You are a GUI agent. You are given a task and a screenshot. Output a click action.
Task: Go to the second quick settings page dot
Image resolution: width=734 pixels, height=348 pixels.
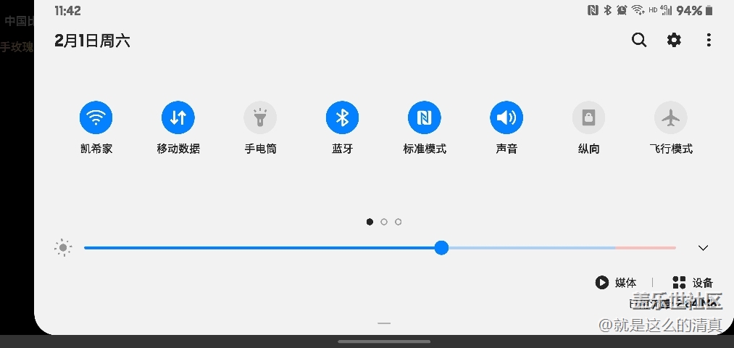tap(384, 222)
